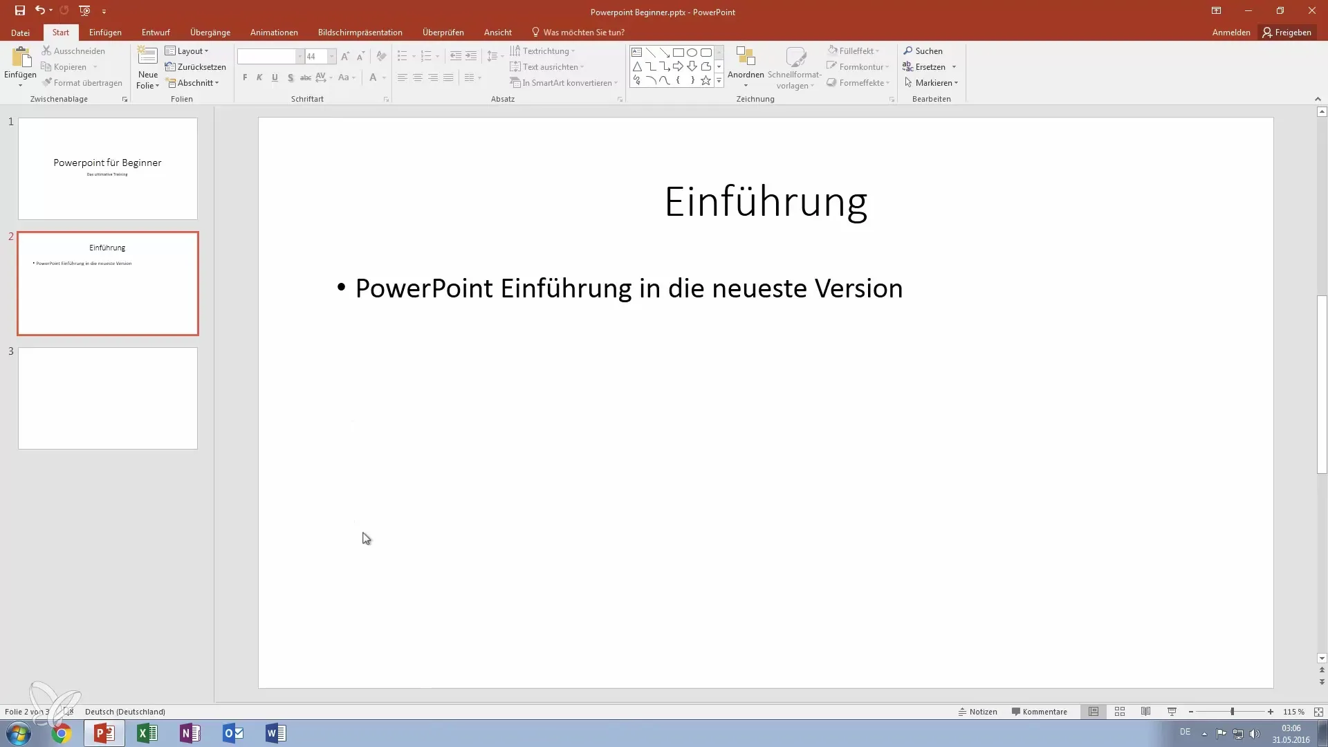
Task: Fit slide to current window
Action: pyautogui.click(x=1318, y=712)
